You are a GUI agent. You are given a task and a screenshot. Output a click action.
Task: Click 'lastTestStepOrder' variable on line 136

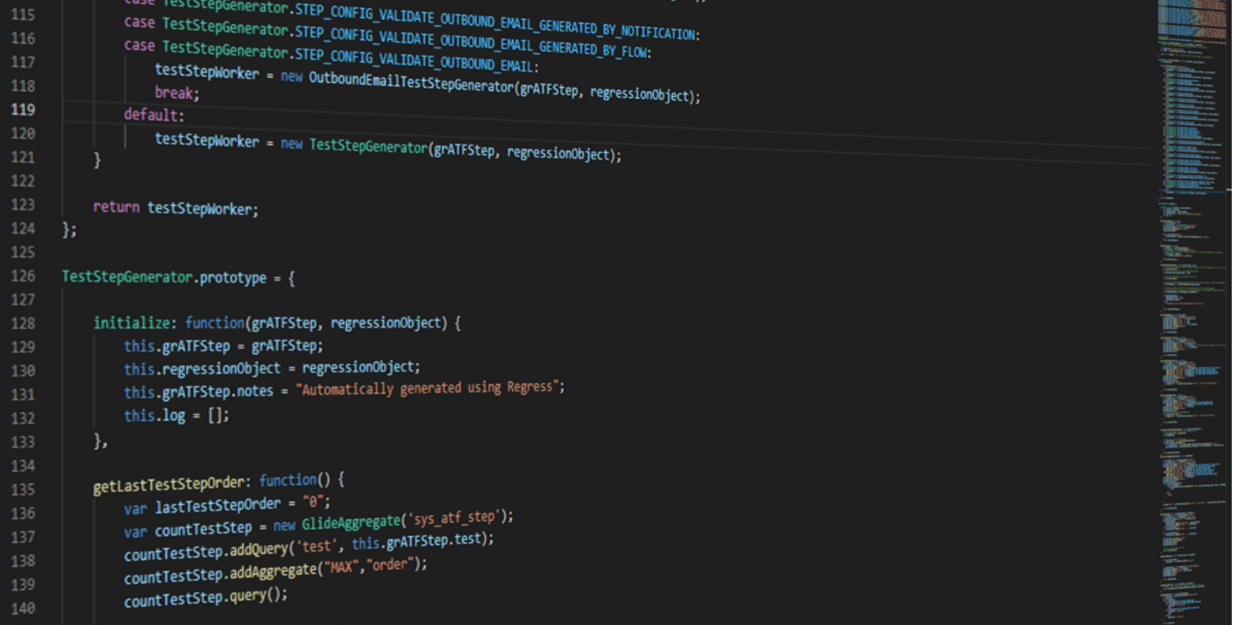point(218,506)
